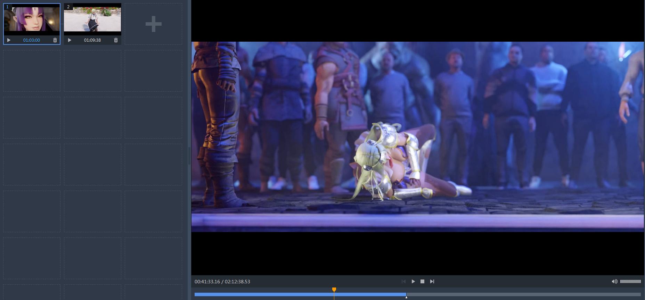Click the current timecode 00:41:33.16 display
The image size is (645, 300).
(x=207, y=282)
